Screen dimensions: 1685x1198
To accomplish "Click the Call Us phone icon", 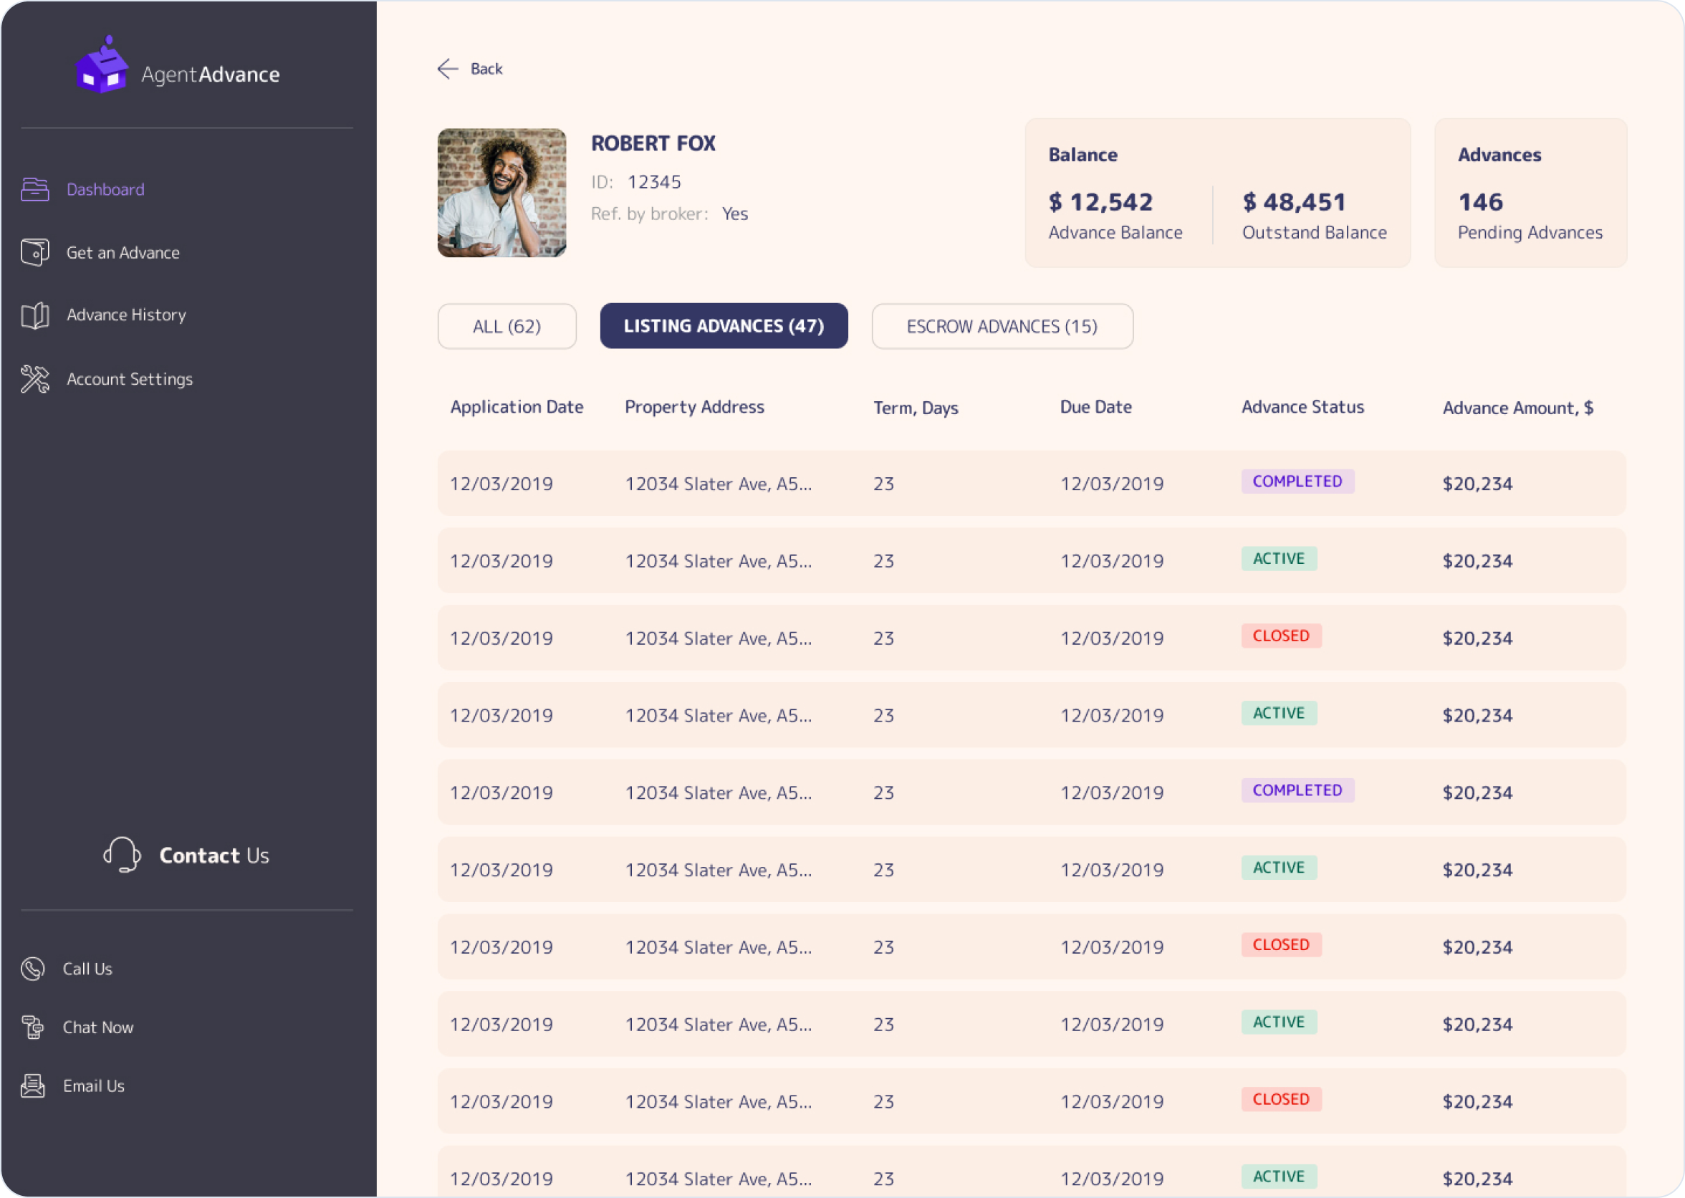I will (33, 969).
